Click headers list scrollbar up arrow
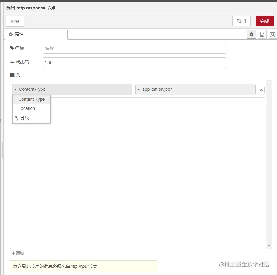This screenshot has height=275, width=277. (269, 83)
